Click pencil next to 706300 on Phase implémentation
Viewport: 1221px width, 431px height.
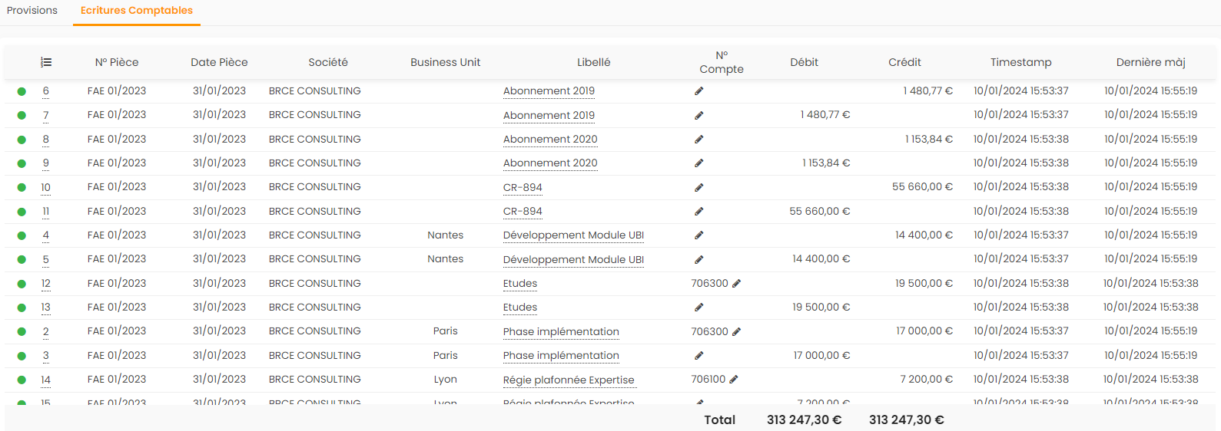(736, 332)
